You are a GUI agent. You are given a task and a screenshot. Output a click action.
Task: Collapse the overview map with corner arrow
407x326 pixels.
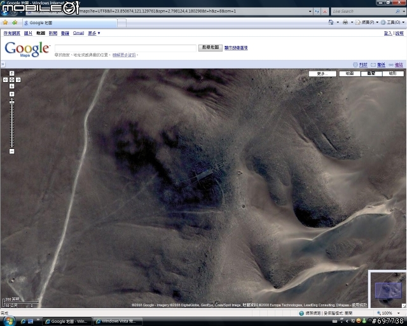pyautogui.click(x=404, y=306)
